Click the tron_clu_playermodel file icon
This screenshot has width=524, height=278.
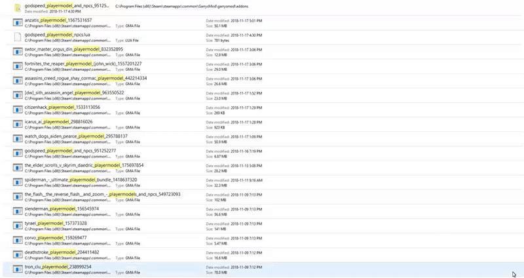(18, 269)
